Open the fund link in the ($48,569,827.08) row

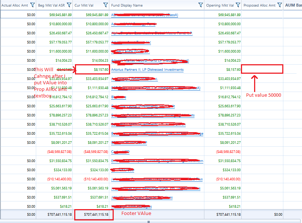click(x=120, y=152)
